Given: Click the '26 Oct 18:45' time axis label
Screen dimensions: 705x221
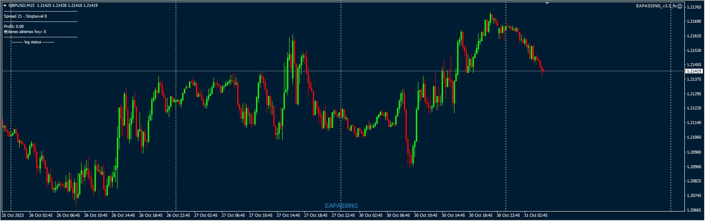Looking at the screenshot, I should pos(150,215).
